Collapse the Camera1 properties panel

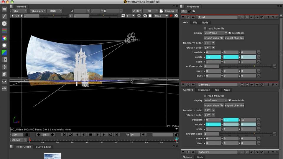coord(183,85)
